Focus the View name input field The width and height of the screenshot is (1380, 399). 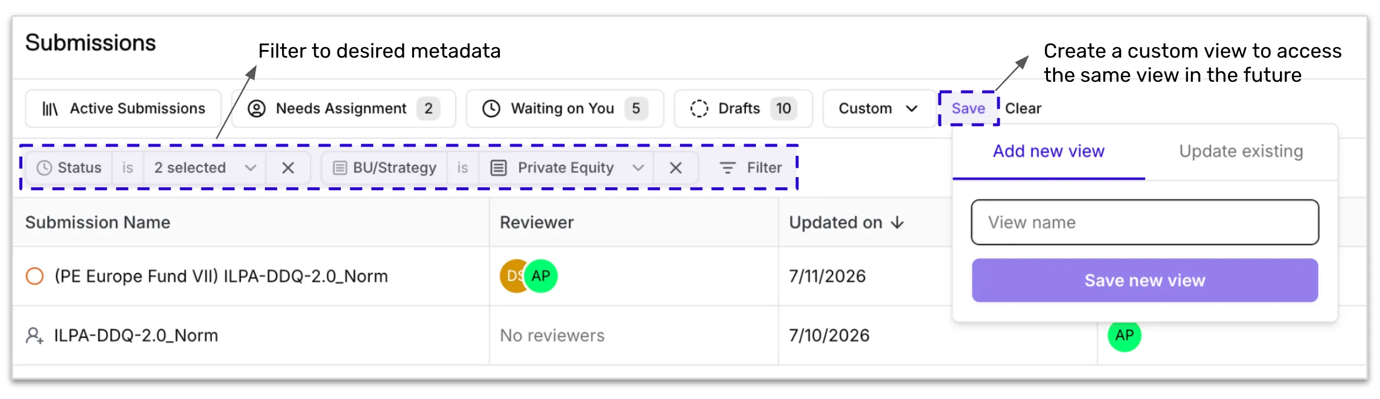(x=1145, y=222)
